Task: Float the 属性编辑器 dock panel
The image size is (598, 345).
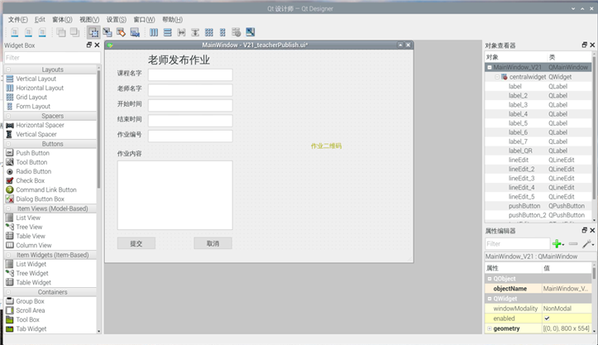Action: click(584, 231)
